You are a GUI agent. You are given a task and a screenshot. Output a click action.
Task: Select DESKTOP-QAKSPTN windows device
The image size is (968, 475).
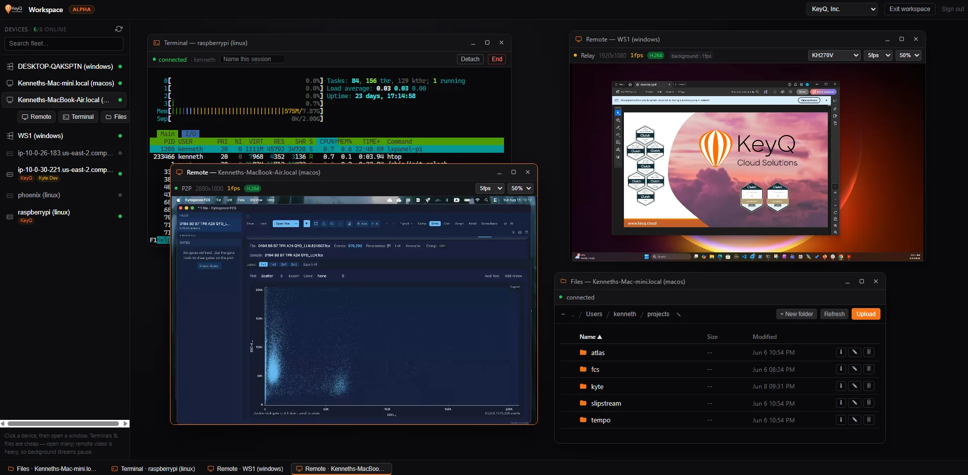pyautogui.click(x=64, y=66)
